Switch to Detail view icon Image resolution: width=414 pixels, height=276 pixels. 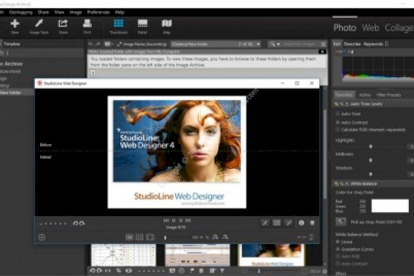click(x=143, y=23)
